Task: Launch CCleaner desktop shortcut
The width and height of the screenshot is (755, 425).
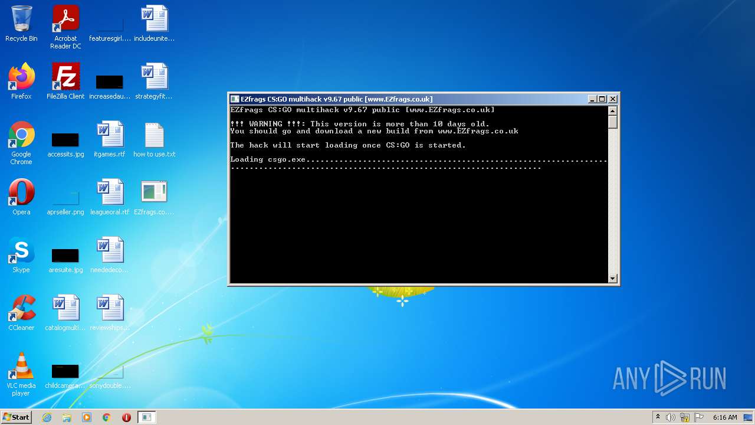Action: (x=21, y=313)
